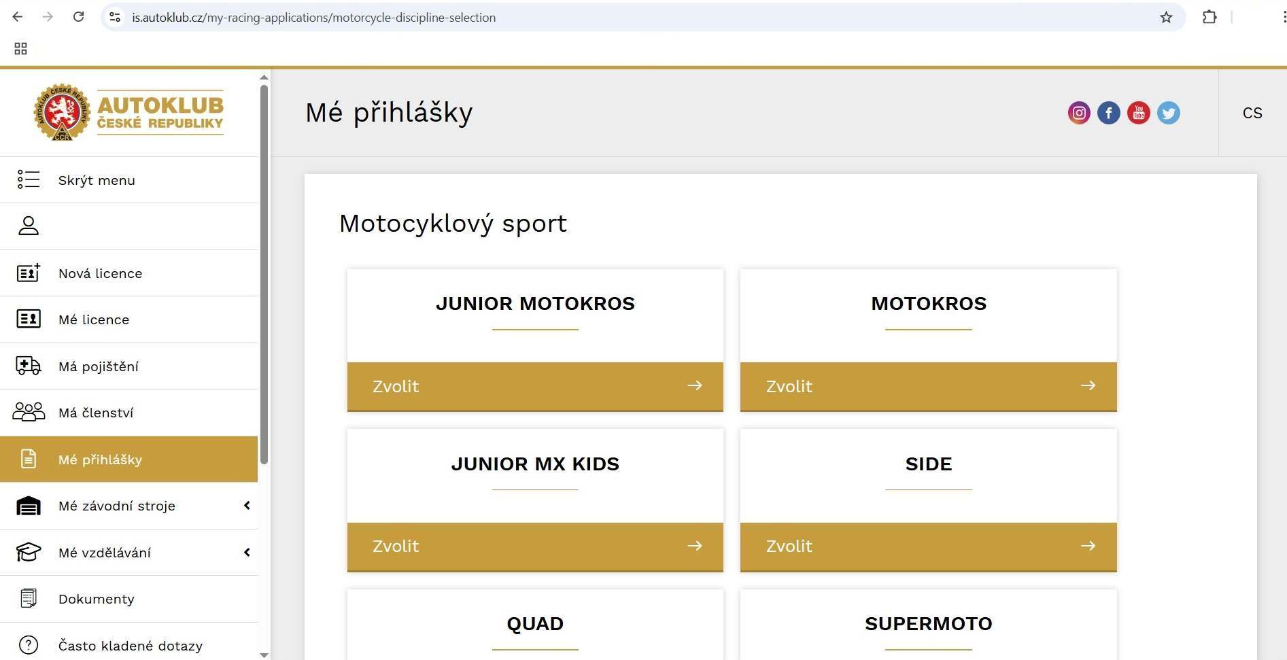Click the user profile icon in sidebar
The width and height of the screenshot is (1287, 660).
coord(29,226)
